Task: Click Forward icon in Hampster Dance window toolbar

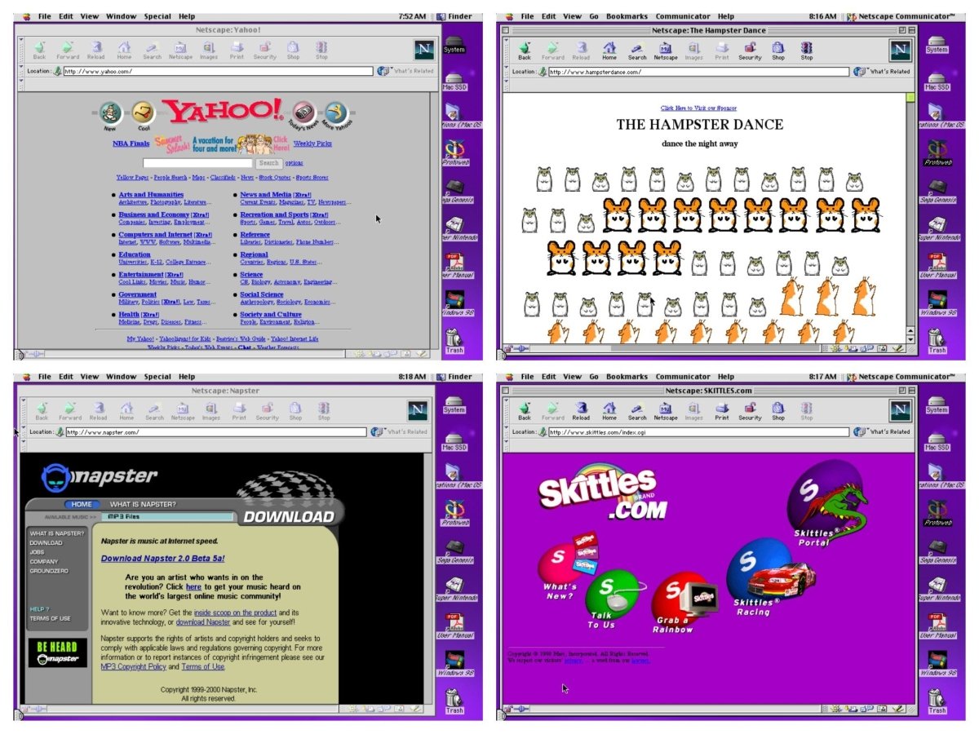Action: (552, 51)
